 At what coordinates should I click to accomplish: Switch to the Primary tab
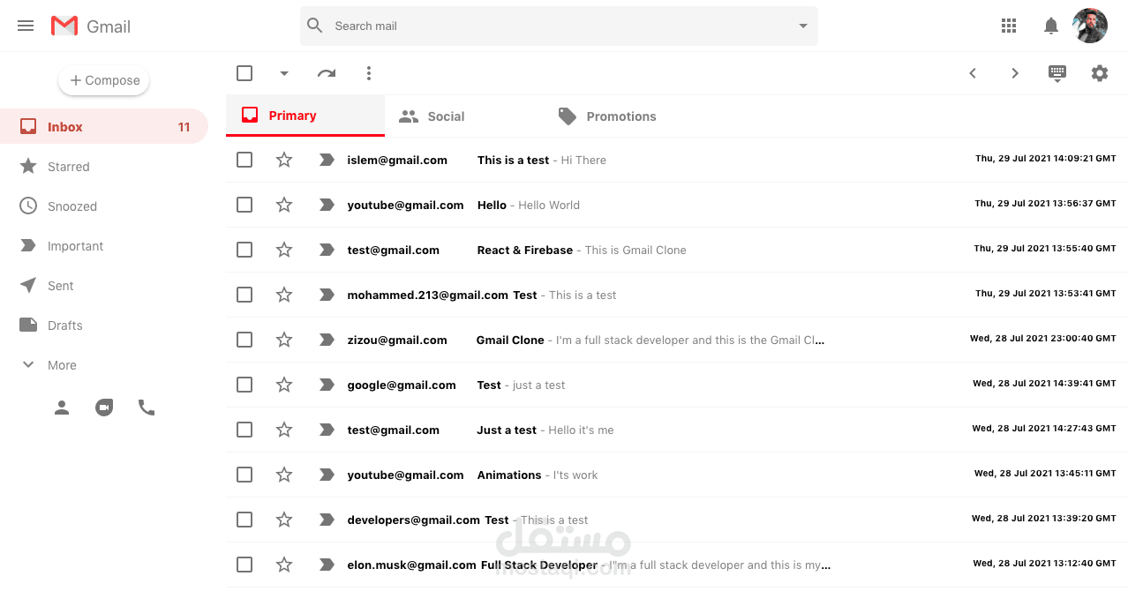tap(305, 116)
